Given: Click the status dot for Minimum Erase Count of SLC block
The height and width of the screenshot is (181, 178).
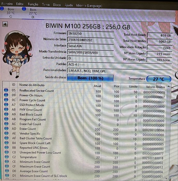Looking at the screenshot, I should pyautogui.click(x=7, y=176).
